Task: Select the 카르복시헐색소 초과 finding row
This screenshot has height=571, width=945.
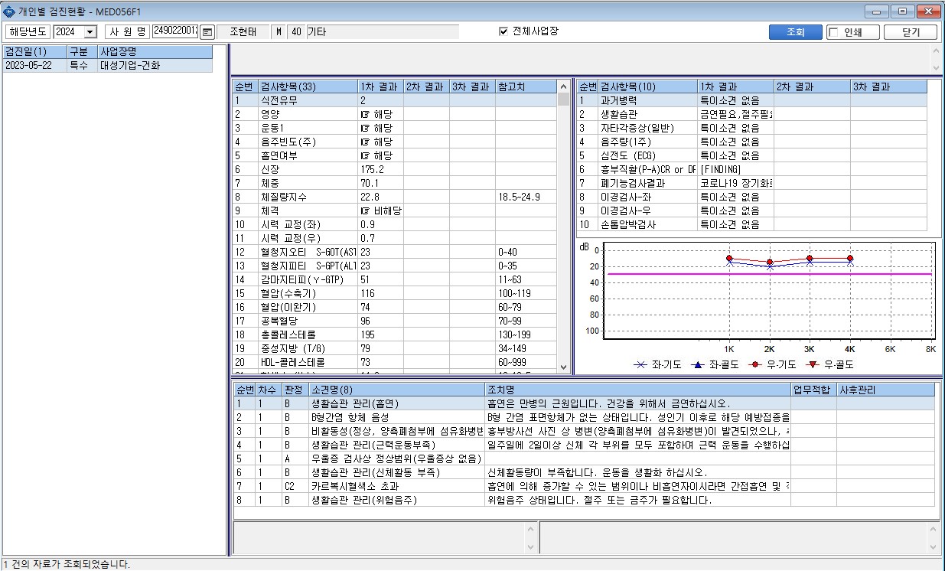Action: (x=584, y=486)
